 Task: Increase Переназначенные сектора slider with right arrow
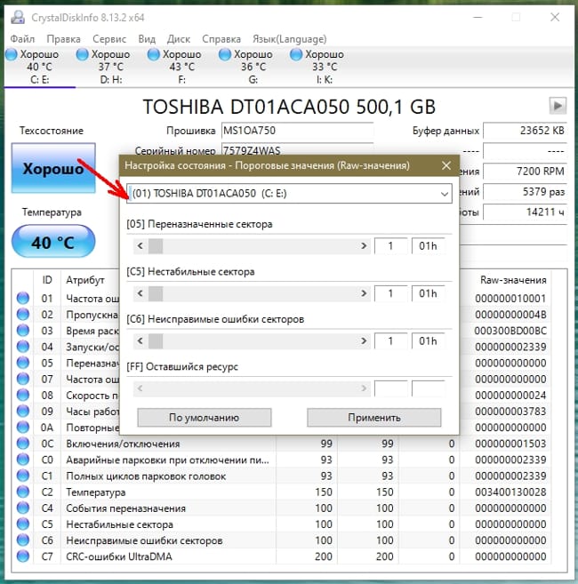(x=364, y=246)
